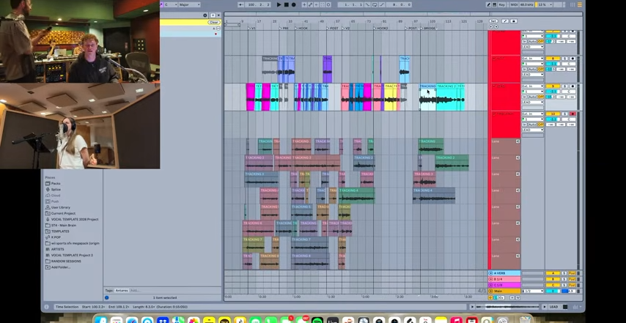Stop playback with the Stop button

[x=287, y=5]
